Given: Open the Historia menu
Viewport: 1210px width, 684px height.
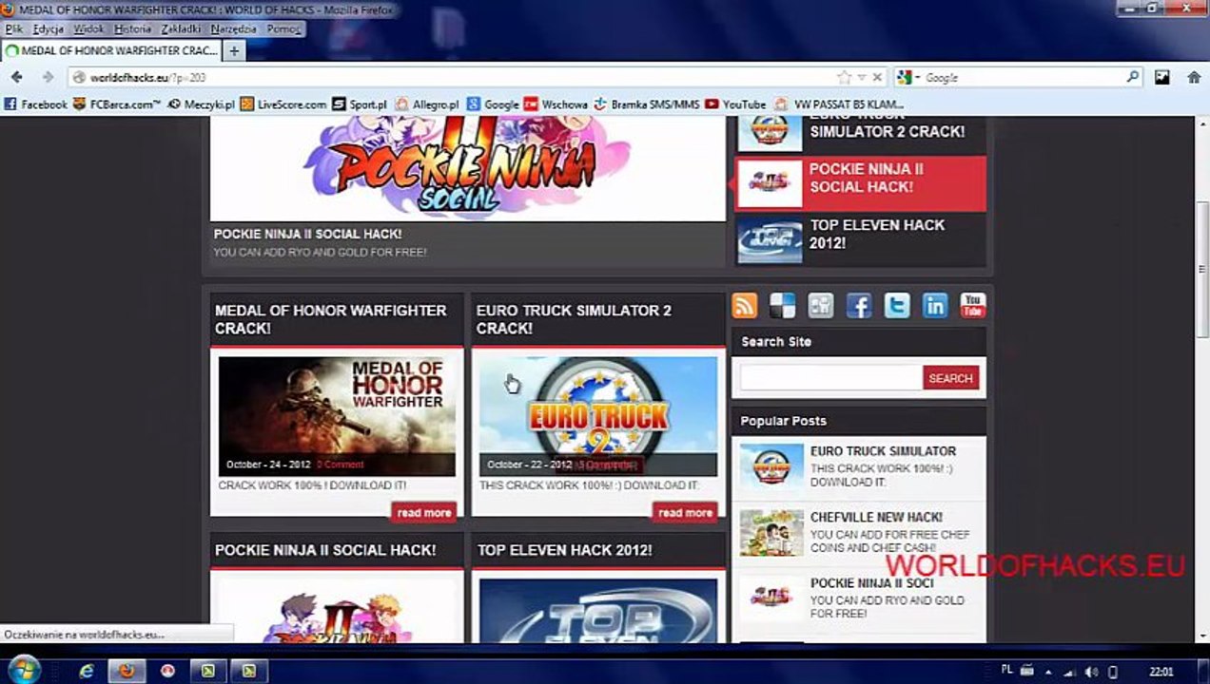Looking at the screenshot, I should coord(132,29).
